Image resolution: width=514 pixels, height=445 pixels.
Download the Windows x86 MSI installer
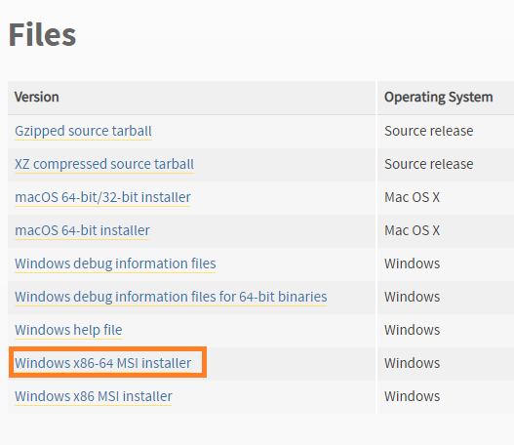pyautogui.click(x=94, y=396)
